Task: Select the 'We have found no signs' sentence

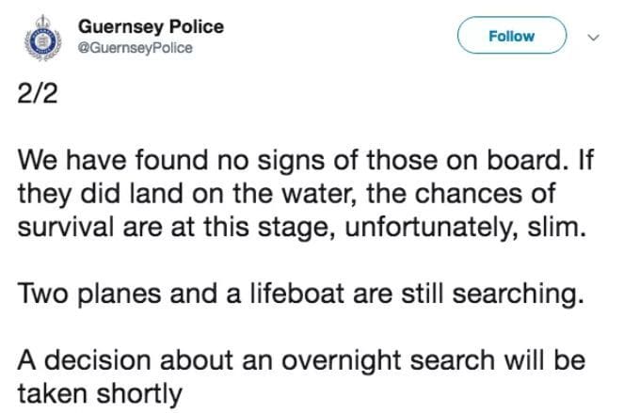Action: (x=291, y=160)
